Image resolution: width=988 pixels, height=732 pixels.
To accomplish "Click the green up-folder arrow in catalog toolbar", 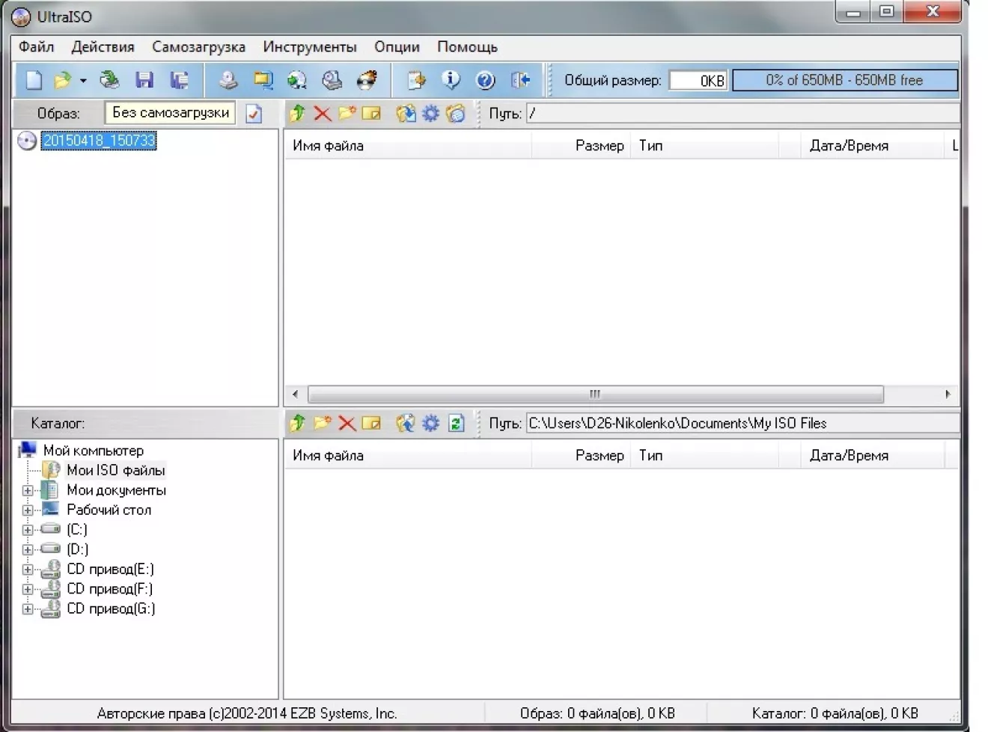I will pos(298,424).
